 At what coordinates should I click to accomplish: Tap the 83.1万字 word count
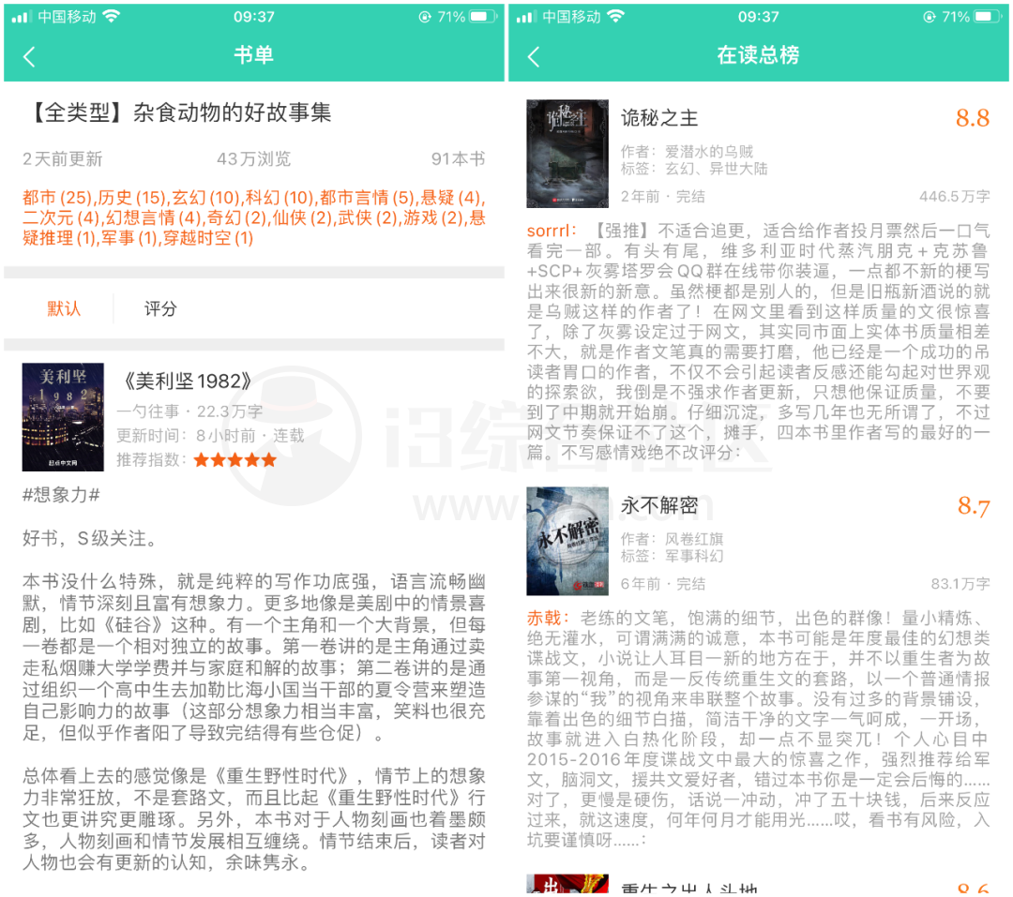tap(960, 584)
